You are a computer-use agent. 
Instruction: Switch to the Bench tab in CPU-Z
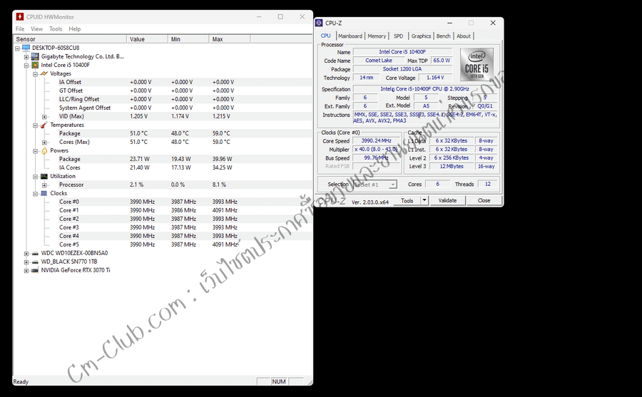(x=444, y=36)
